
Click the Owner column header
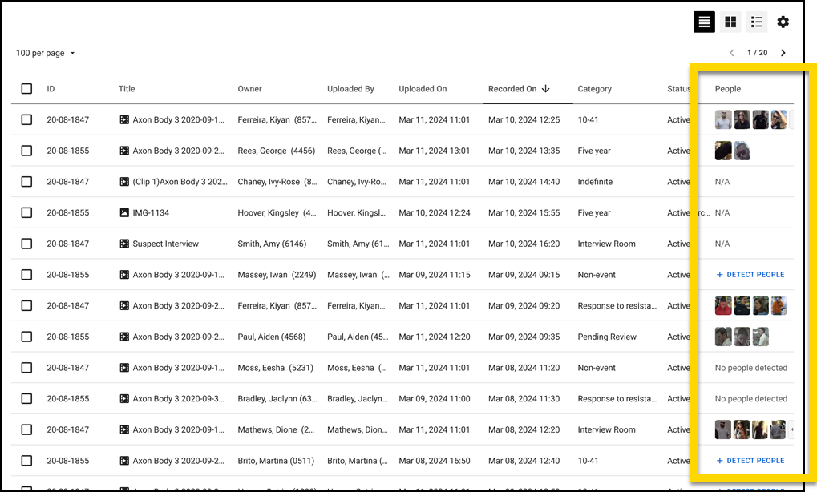point(249,89)
